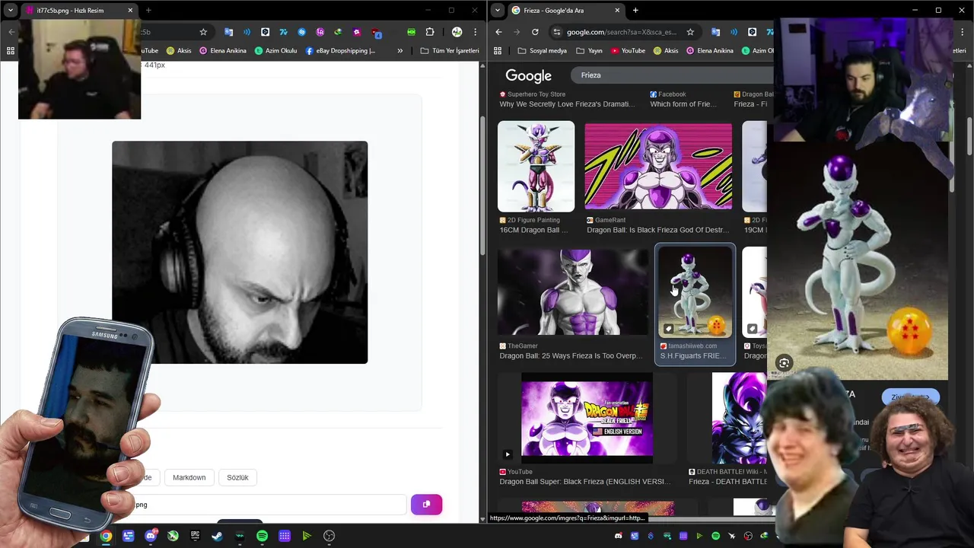
Task: Click the image link field ending in .png
Action: click(270, 505)
